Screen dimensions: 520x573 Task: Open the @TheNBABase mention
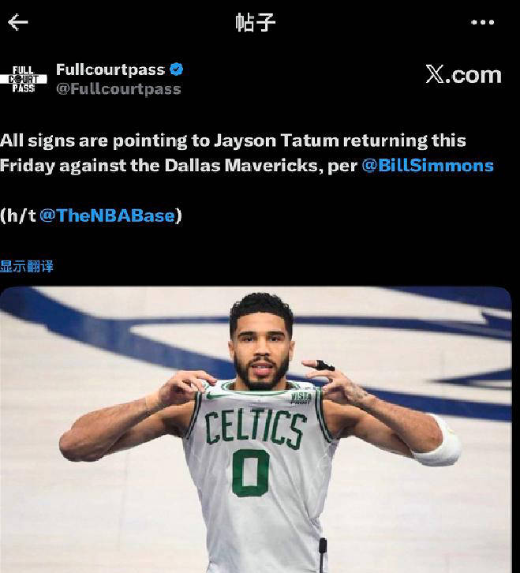click(107, 215)
